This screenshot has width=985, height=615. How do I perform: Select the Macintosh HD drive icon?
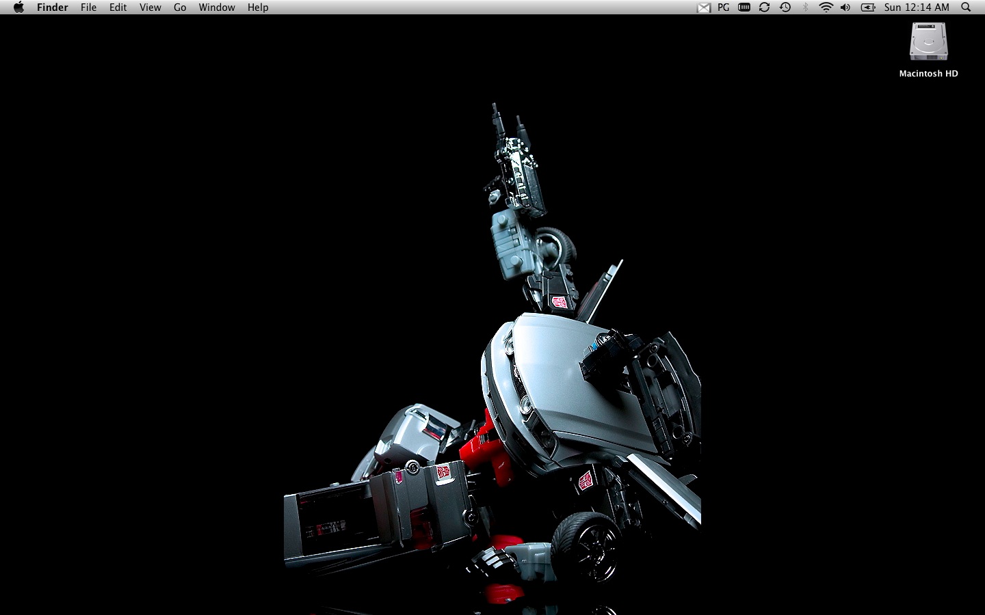click(928, 42)
